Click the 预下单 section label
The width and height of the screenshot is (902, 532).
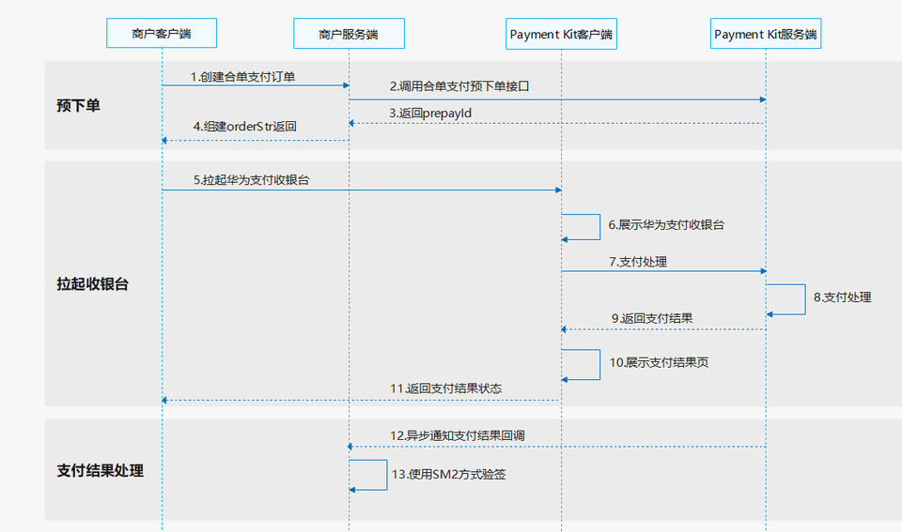[x=79, y=105]
